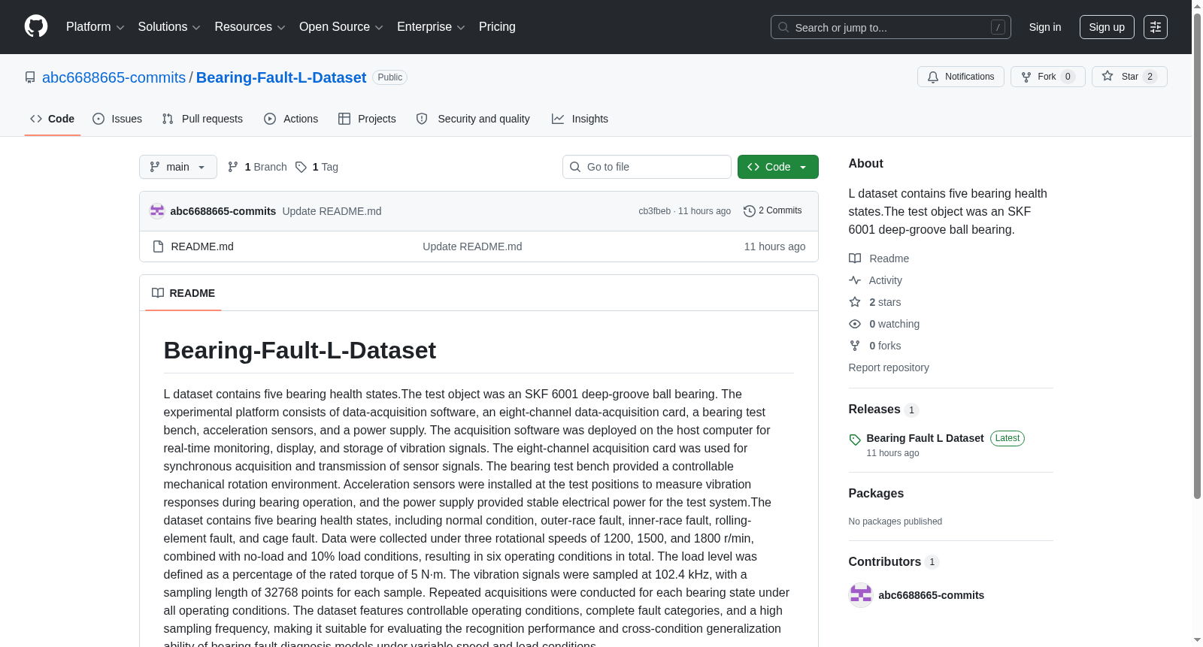Open the Issues tab
The width and height of the screenshot is (1203, 647).
[x=117, y=119]
